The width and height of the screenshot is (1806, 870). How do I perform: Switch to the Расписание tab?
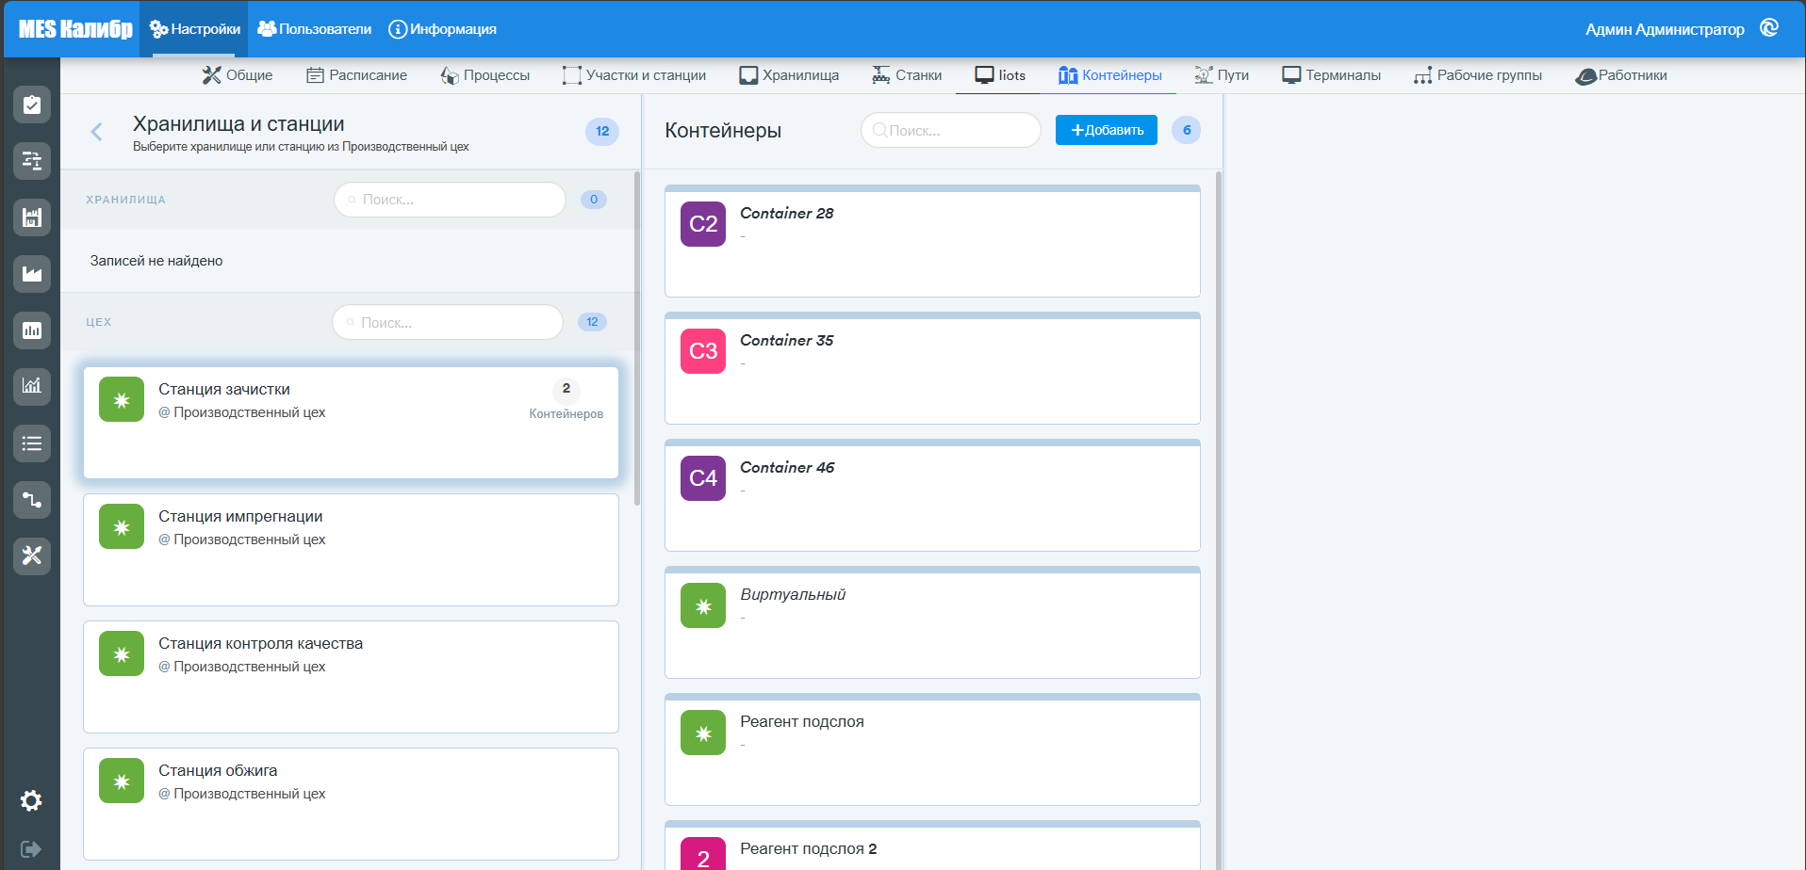pos(357,75)
